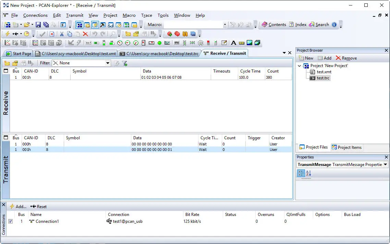Insert the round gauge with red needle
Image resolution: width=390 pixels, height=244 pixels.
click(120, 43)
